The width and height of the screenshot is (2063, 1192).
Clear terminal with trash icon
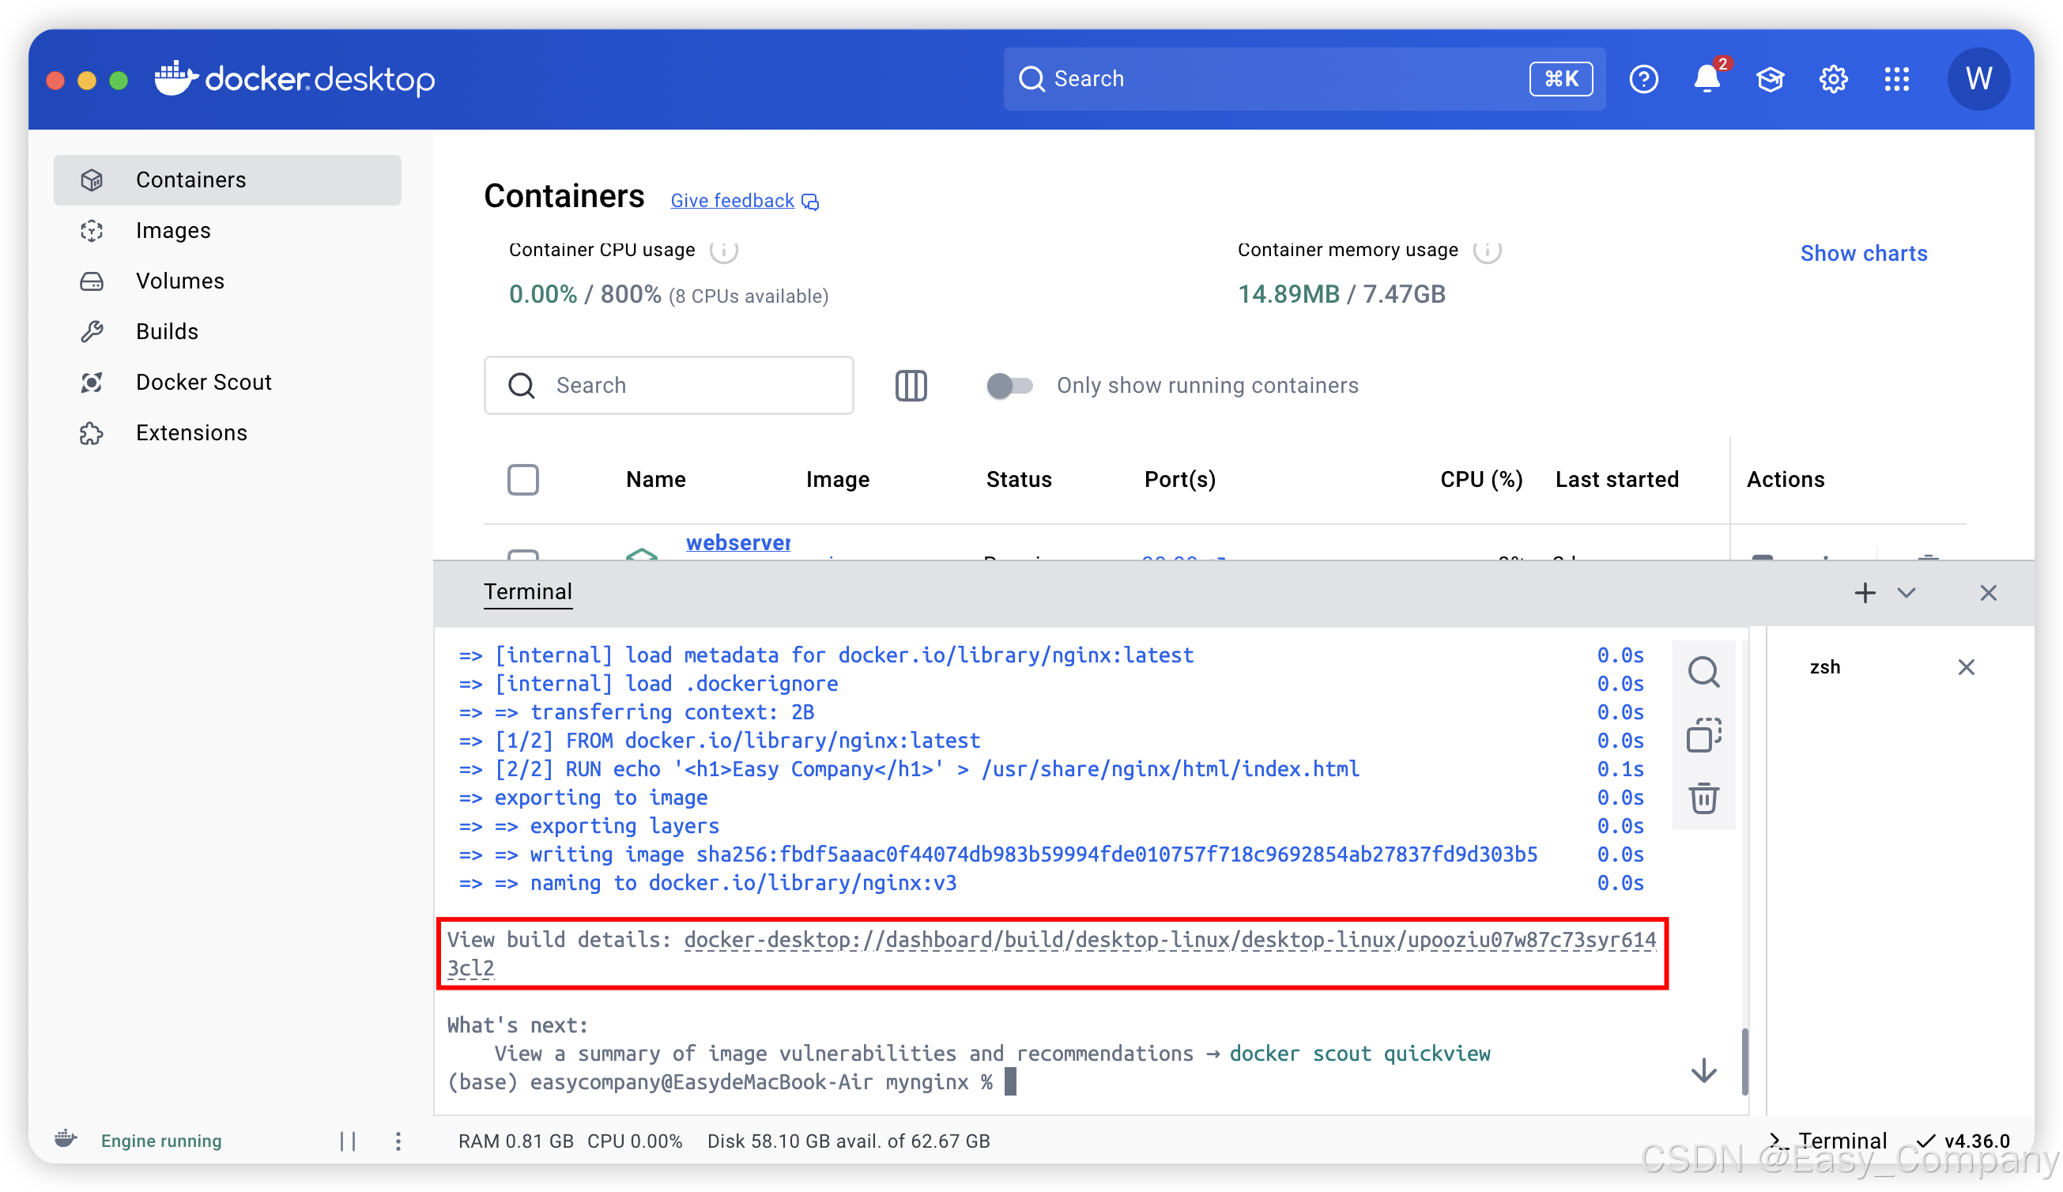tap(1703, 798)
